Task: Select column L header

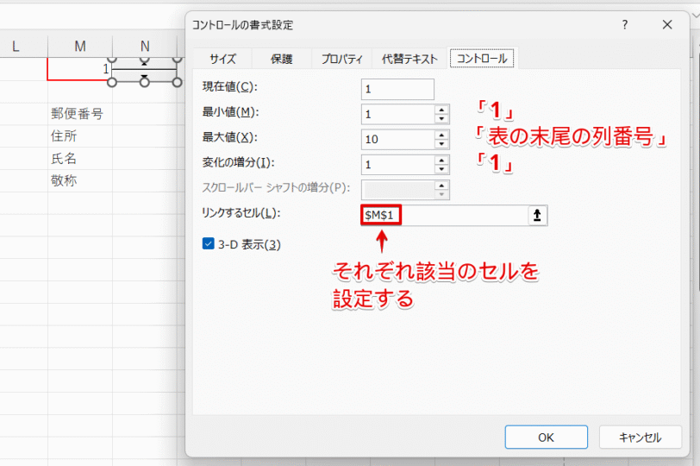Action: 16,46
